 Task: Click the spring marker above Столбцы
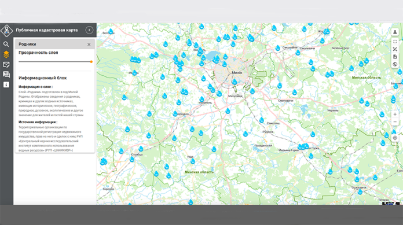[141, 149]
